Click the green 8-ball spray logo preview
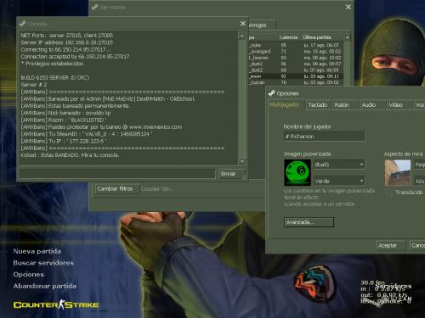Image resolution: width=425 pixels, height=318 pixels. click(x=297, y=172)
